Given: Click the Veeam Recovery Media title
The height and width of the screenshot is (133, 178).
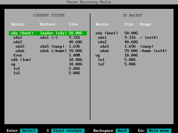Looking at the screenshot, I should click(89, 2).
